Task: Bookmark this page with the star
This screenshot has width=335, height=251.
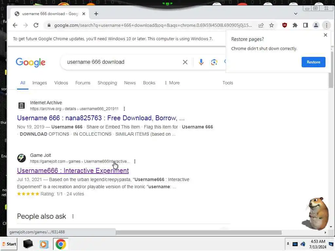Action: click(272, 25)
